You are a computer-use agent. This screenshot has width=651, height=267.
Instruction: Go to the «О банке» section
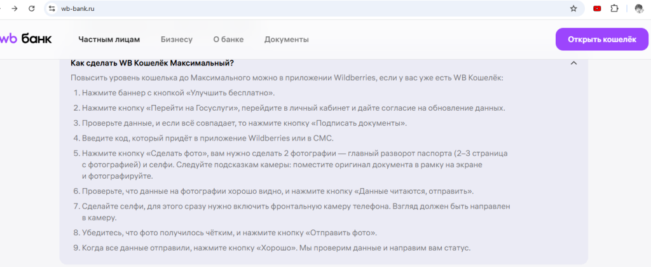tap(228, 39)
